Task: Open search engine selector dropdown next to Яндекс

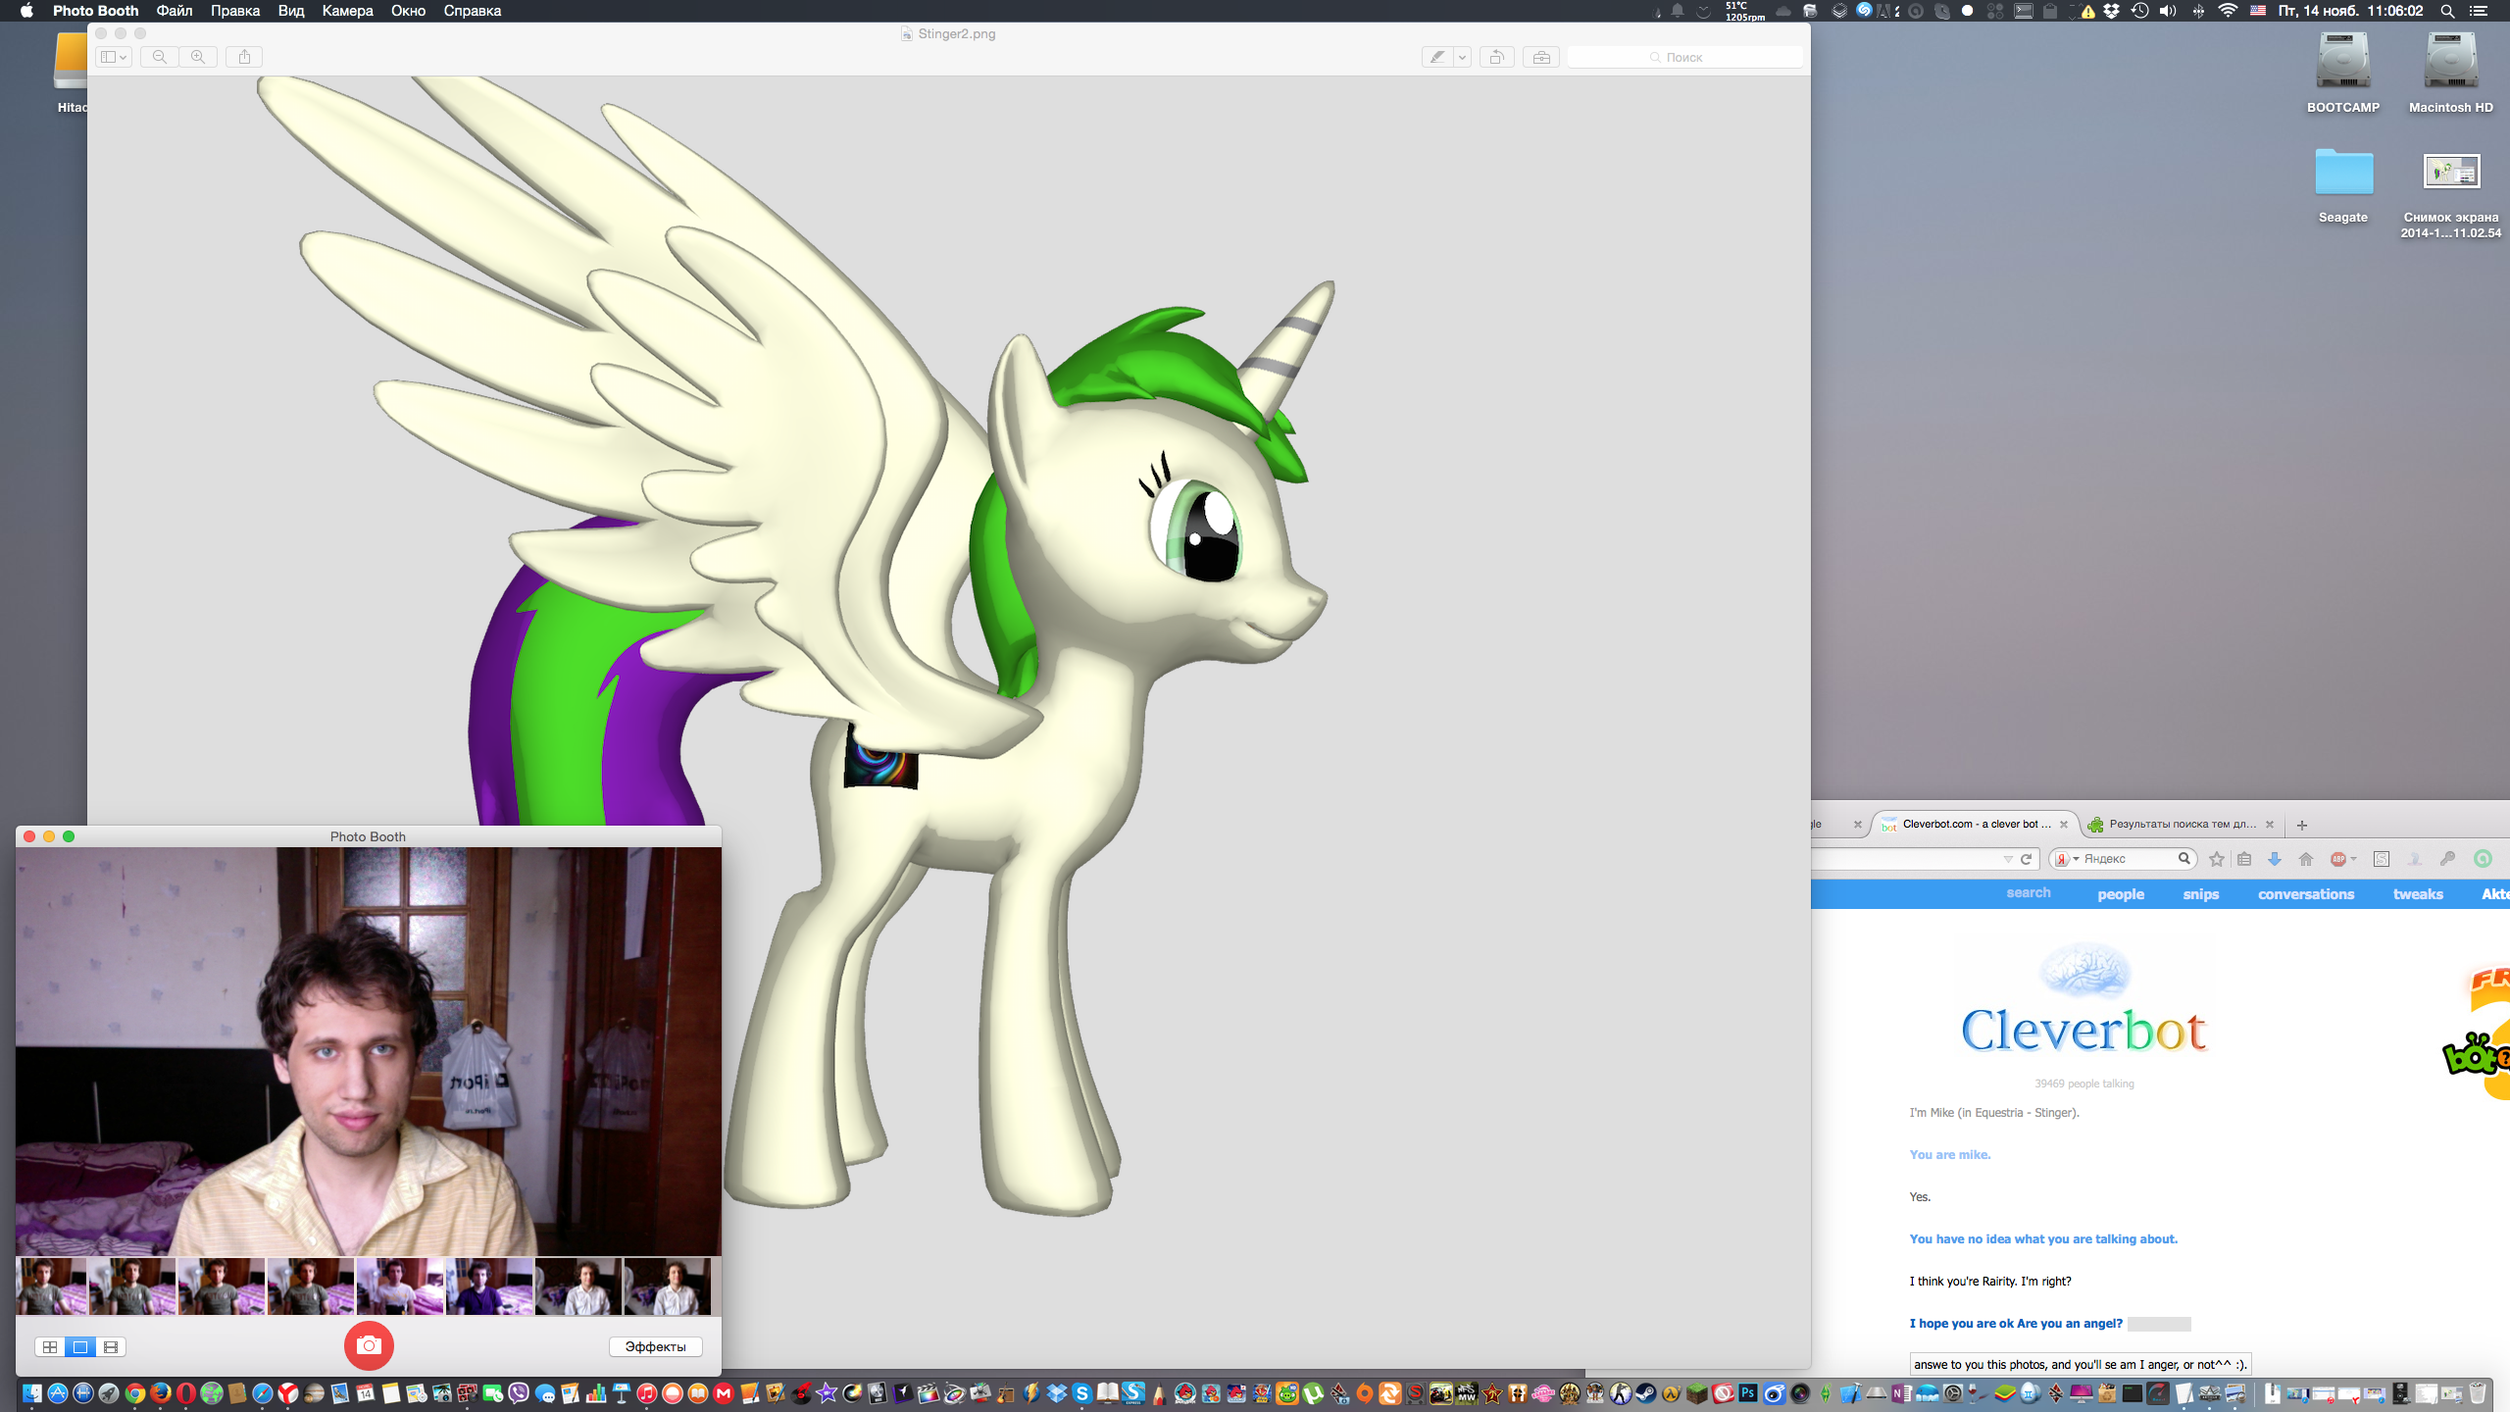Action: tap(2067, 859)
